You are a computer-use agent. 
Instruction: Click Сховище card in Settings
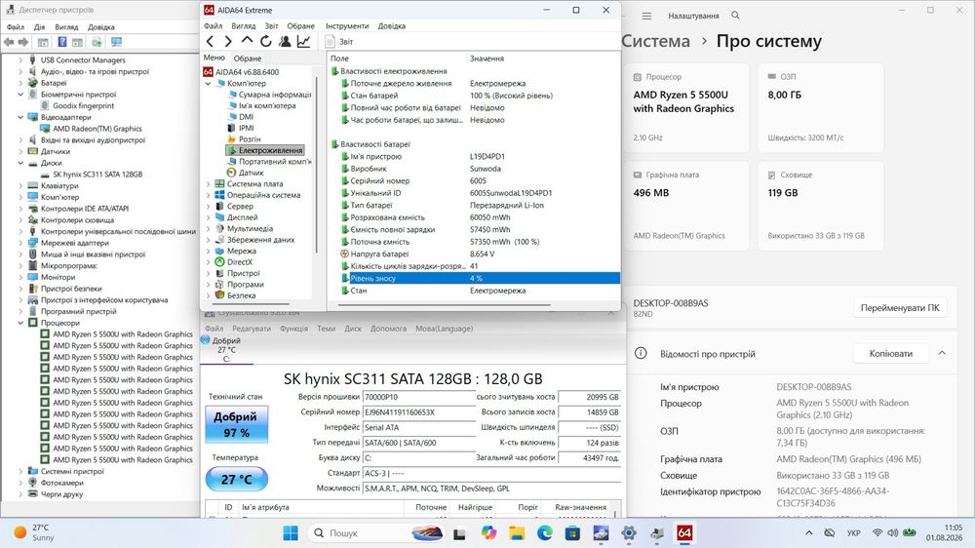[821, 206]
